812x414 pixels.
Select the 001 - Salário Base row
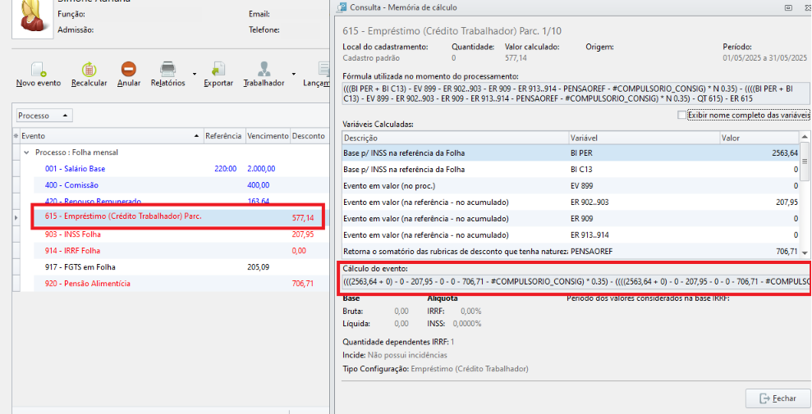pos(75,169)
